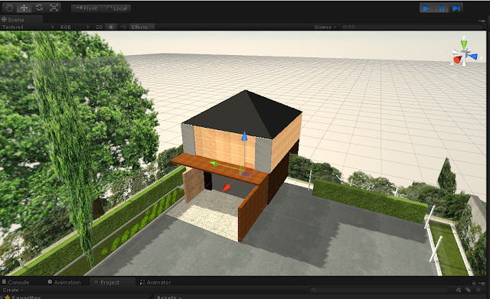Switch to the Console tab

15,282
